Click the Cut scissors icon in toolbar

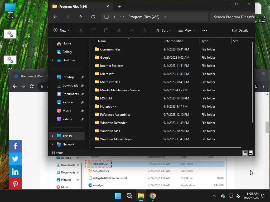81,31
